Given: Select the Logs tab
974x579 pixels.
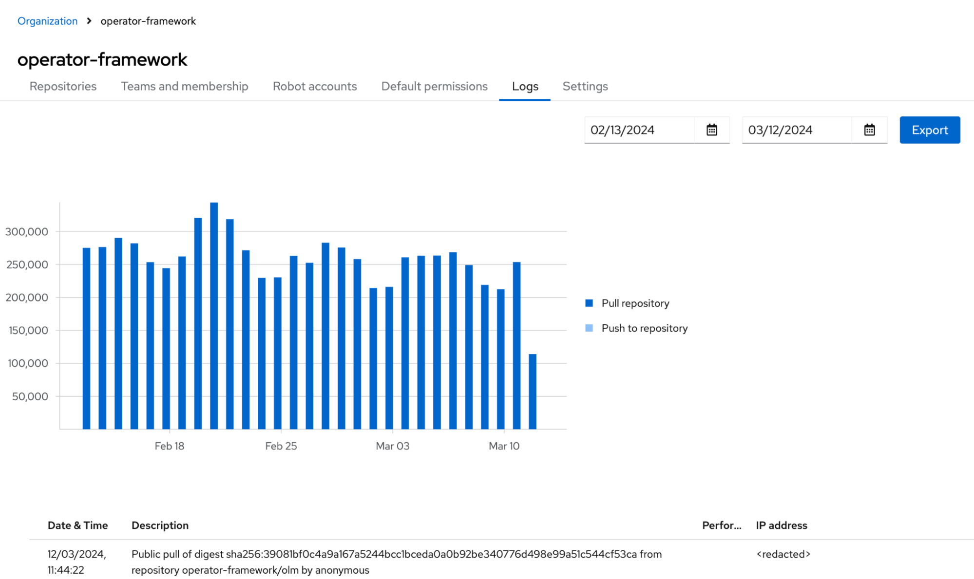Looking at the screenshot, I should coord(525,86).
